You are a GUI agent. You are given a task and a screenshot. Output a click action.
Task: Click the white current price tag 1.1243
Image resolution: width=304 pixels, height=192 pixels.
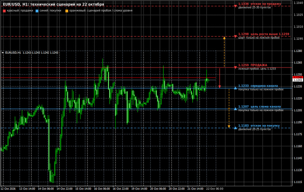coord(298,80)
